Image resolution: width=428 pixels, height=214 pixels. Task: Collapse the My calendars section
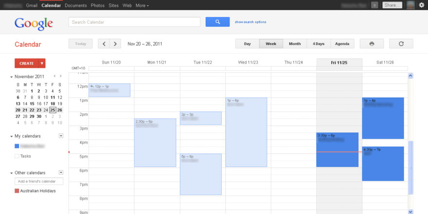pos(12,136)
